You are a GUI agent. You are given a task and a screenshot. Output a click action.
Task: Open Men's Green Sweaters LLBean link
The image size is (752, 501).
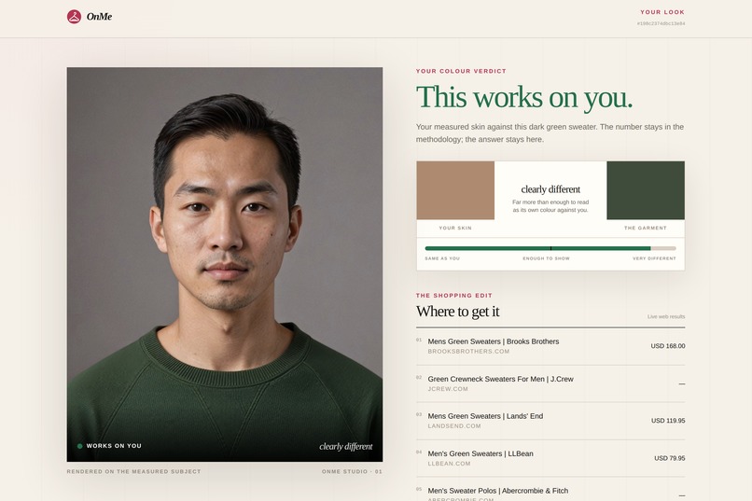480,453
